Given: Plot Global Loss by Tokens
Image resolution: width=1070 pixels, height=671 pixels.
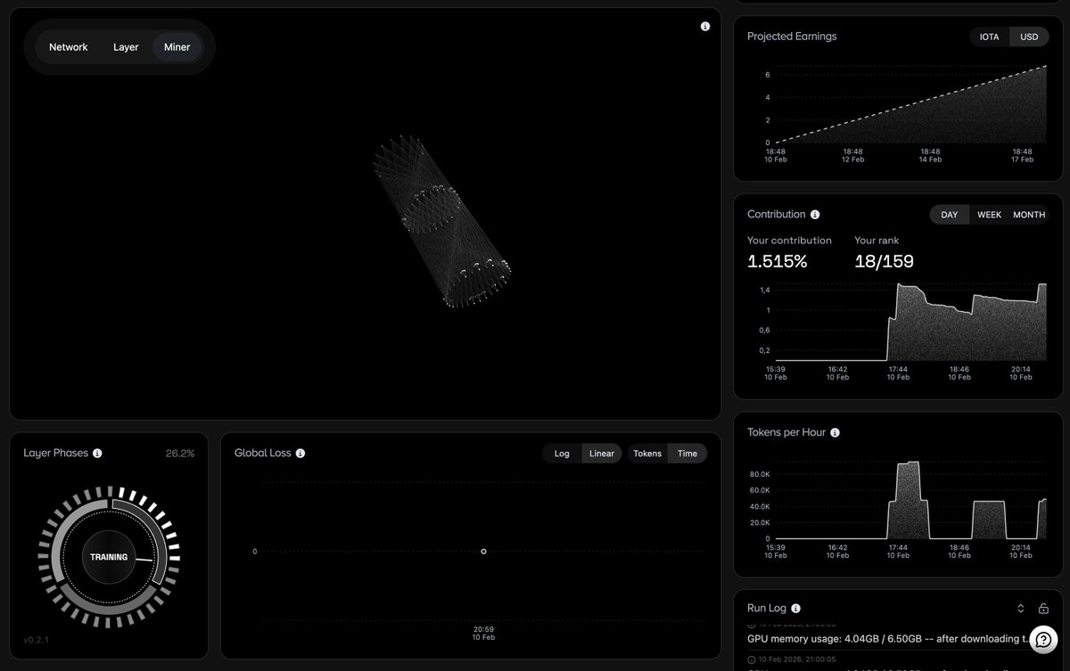Looking at the screenshot, I should [x=647, y=454].
